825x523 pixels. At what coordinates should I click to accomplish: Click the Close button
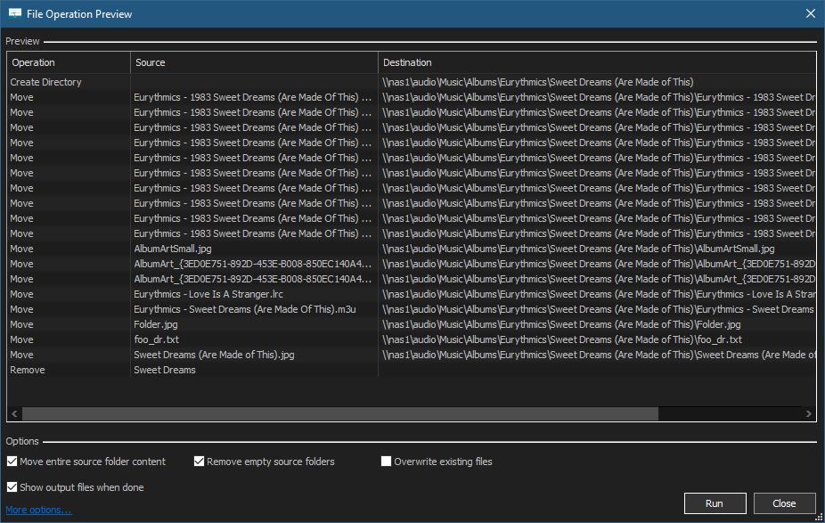[784, 503]
